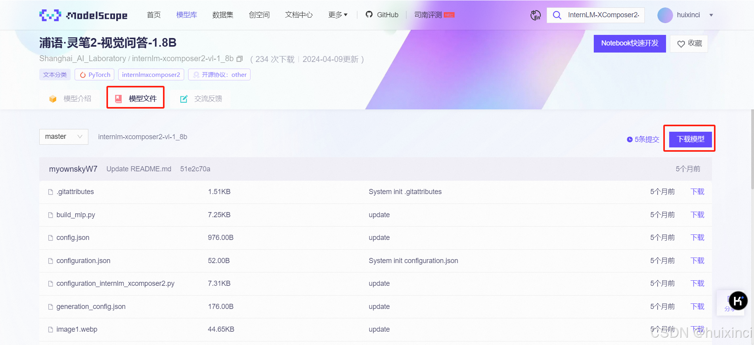Open 模型库 in the navigation
Image resolution: width=754 pixels, height=345 pixels.
(187, 15)
